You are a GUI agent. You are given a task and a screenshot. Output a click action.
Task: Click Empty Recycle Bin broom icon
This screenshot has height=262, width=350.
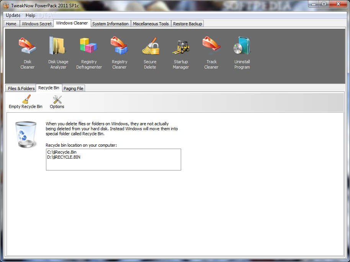click(x=26, y=99)
